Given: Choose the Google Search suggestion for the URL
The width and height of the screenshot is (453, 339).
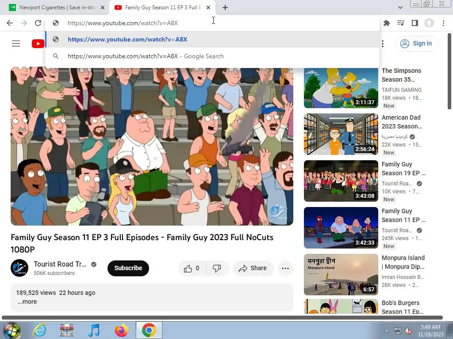Looking at the screenshot, I should [212, 56].
